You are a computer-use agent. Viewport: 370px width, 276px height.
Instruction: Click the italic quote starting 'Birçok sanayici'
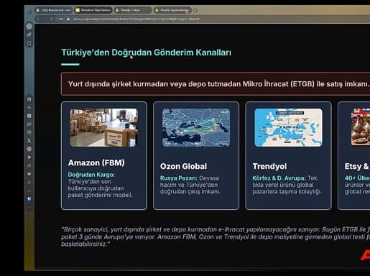tap(216, 236)
